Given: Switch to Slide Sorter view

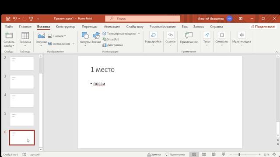Looking at the screenshot, I should (x=204, y=154).
